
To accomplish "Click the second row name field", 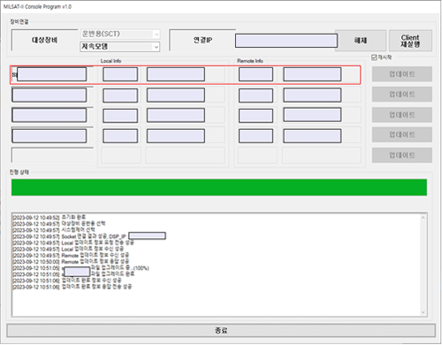I will pyautogui.click(x=50, y=96).
